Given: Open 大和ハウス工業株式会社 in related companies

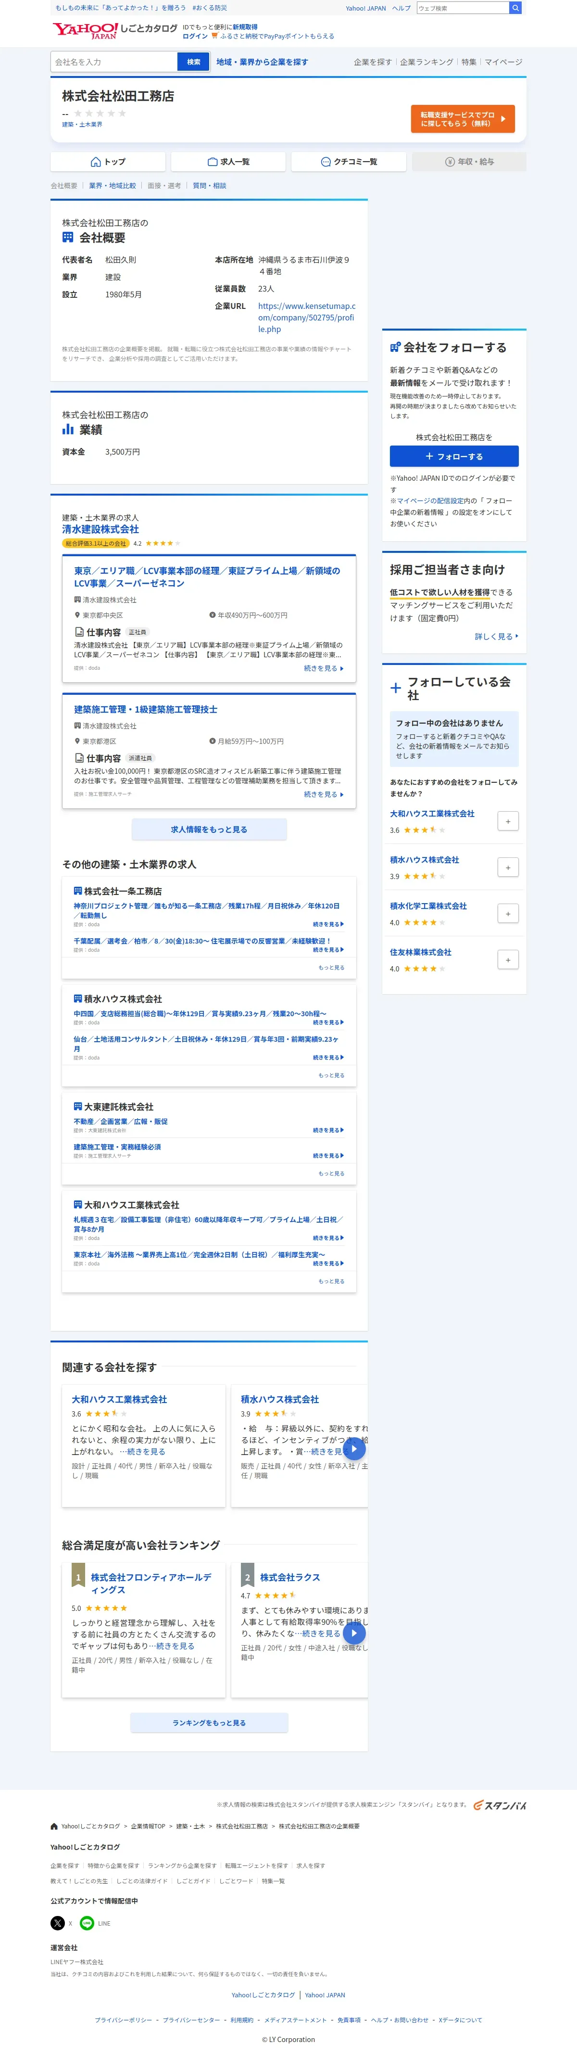Looking at the screenshot, I should 120,1400.
